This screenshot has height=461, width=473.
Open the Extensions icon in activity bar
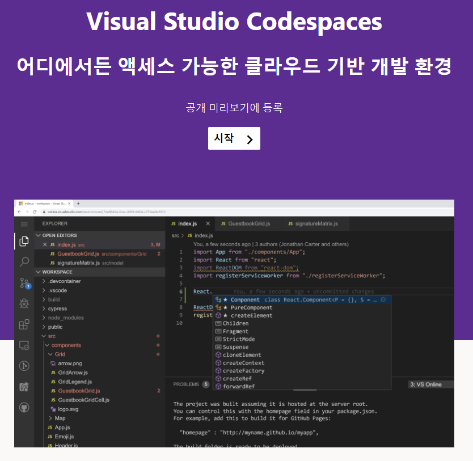click(24, 324)
